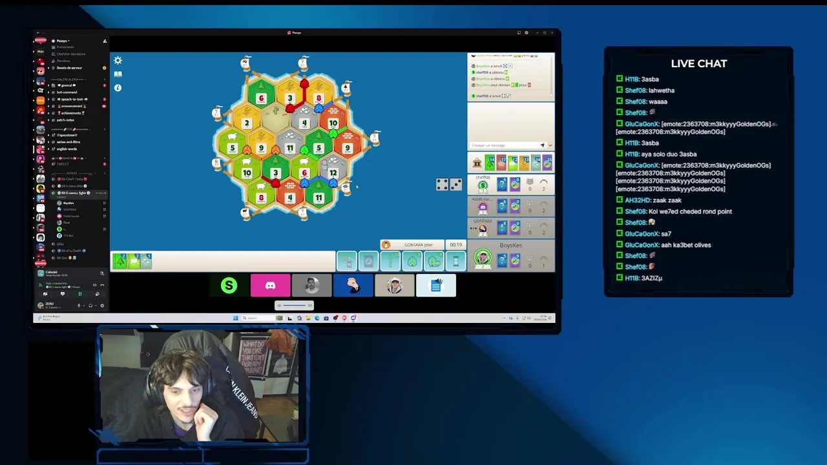Click the hourglass end turn button
The image size is (827, 465).
pos(456,260)
